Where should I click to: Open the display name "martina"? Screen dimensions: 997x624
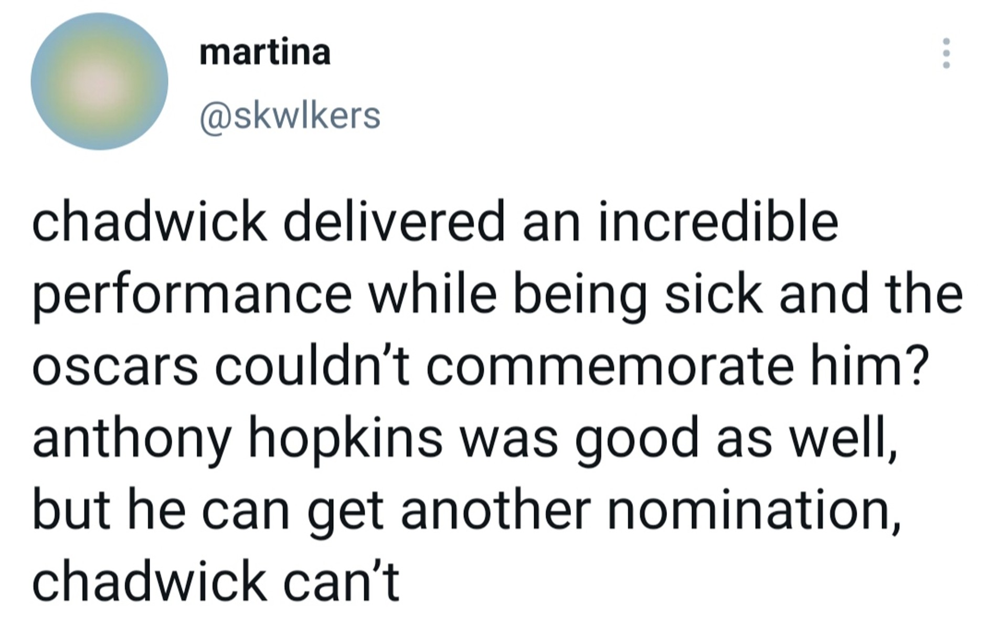coord(265,52)
